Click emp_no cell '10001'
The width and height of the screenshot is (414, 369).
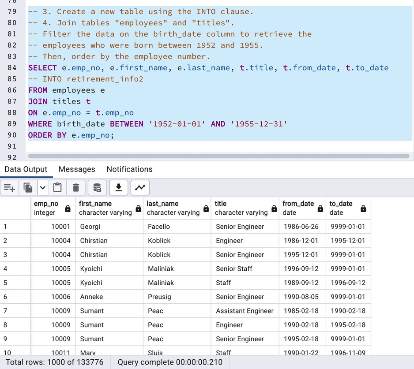point(53,227)
